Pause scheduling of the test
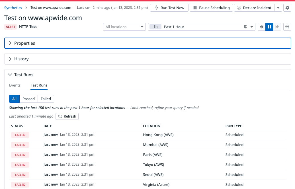This screenshot has height=189, width=295. point(211,8)
